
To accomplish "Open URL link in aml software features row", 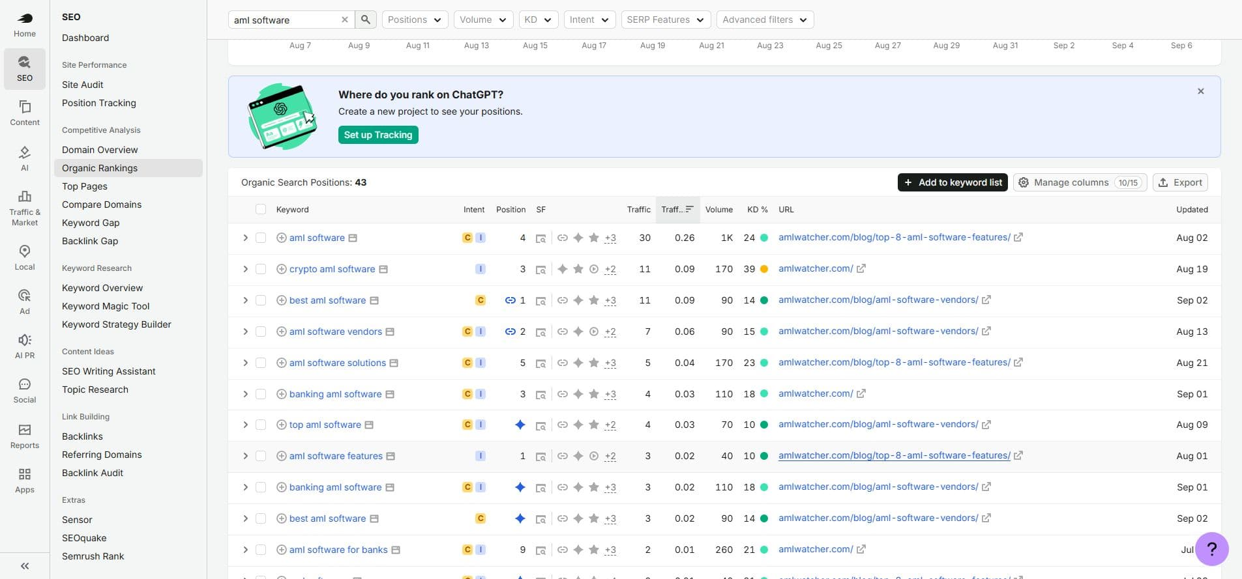I will click(x=895, y=455).
